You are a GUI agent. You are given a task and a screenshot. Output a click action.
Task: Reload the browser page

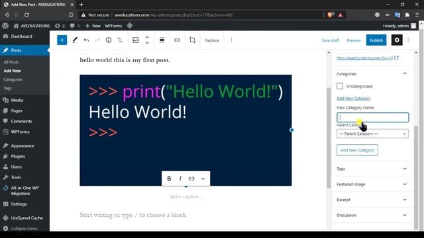26,15
